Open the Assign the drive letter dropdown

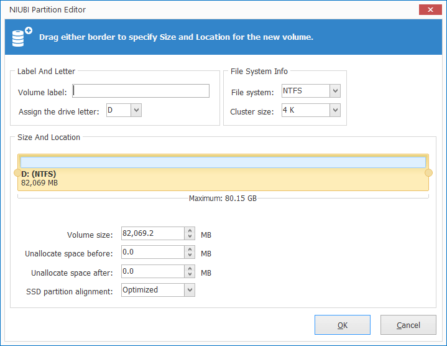click(136, 110)
